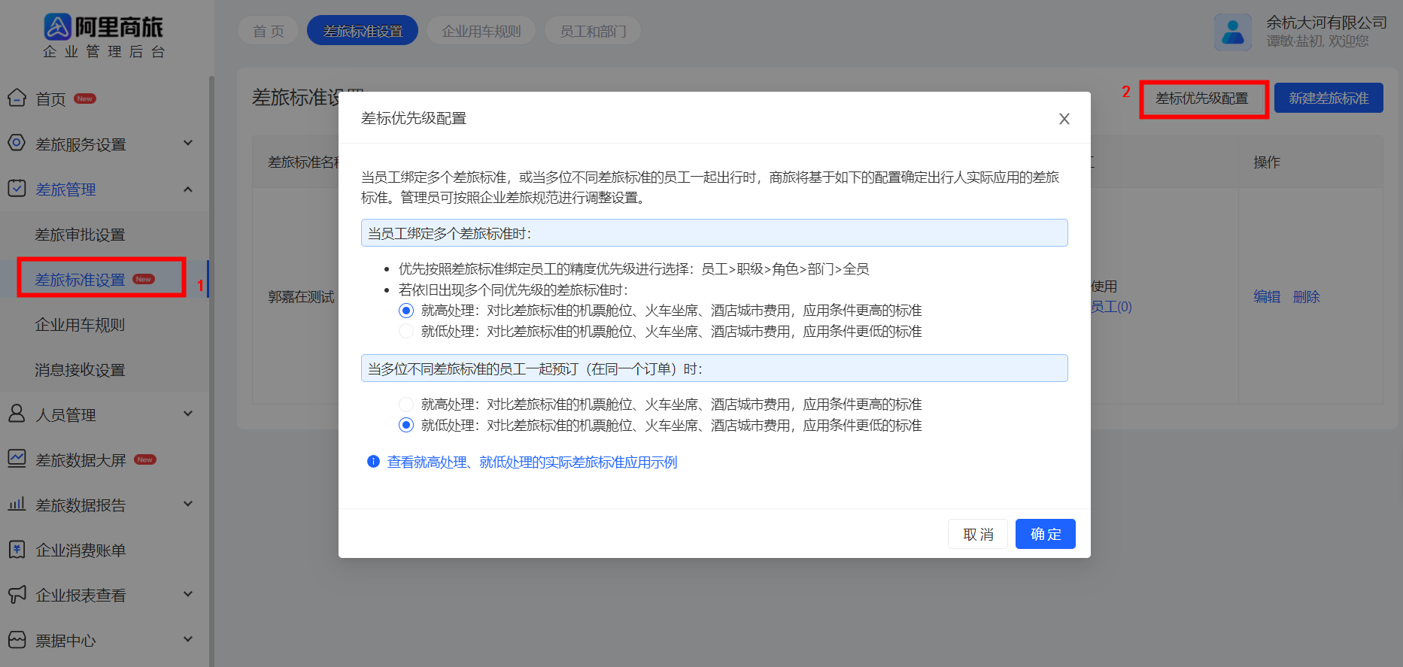Image resolution: width=1403 pixels, height=667 pixels.
Task: Click the 企业报表查看 megaphone icon
Action: coord(17,594)
